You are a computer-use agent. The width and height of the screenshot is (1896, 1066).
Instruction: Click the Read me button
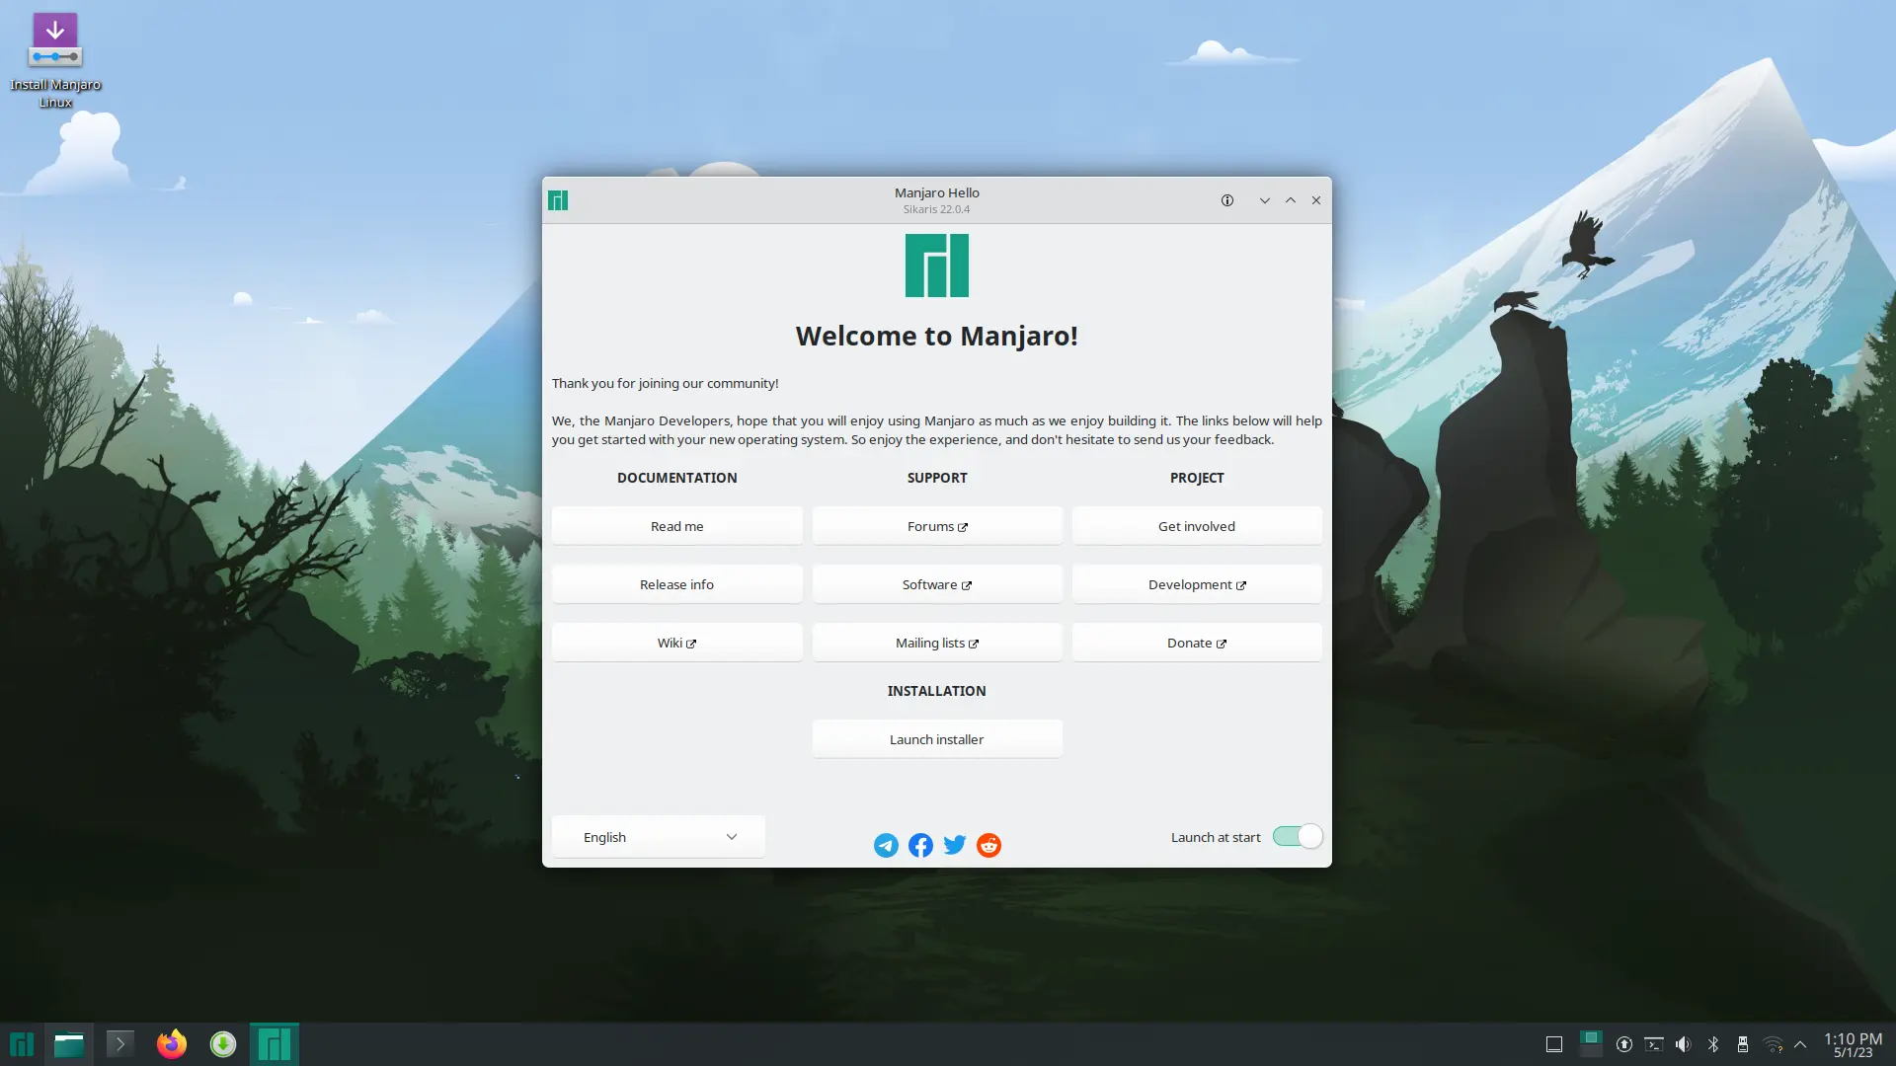(676, 526)
